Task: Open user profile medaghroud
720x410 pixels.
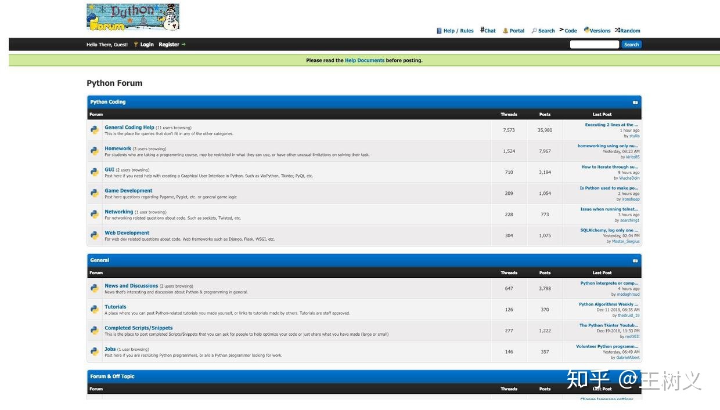Action: click(628, 294)
